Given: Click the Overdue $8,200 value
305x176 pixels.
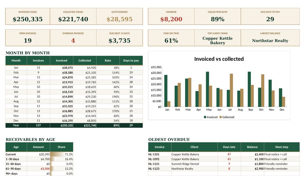Looking at the screenshot, I should (171, 19).
